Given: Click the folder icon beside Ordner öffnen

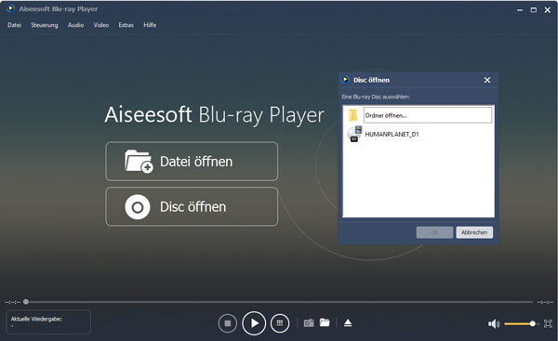Looking at the screenshot, I should (x=353, y=115).
